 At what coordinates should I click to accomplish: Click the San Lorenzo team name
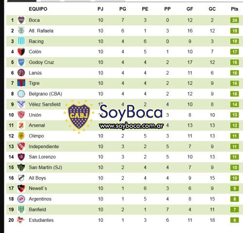pyautogui.click(x=42, y=157)
